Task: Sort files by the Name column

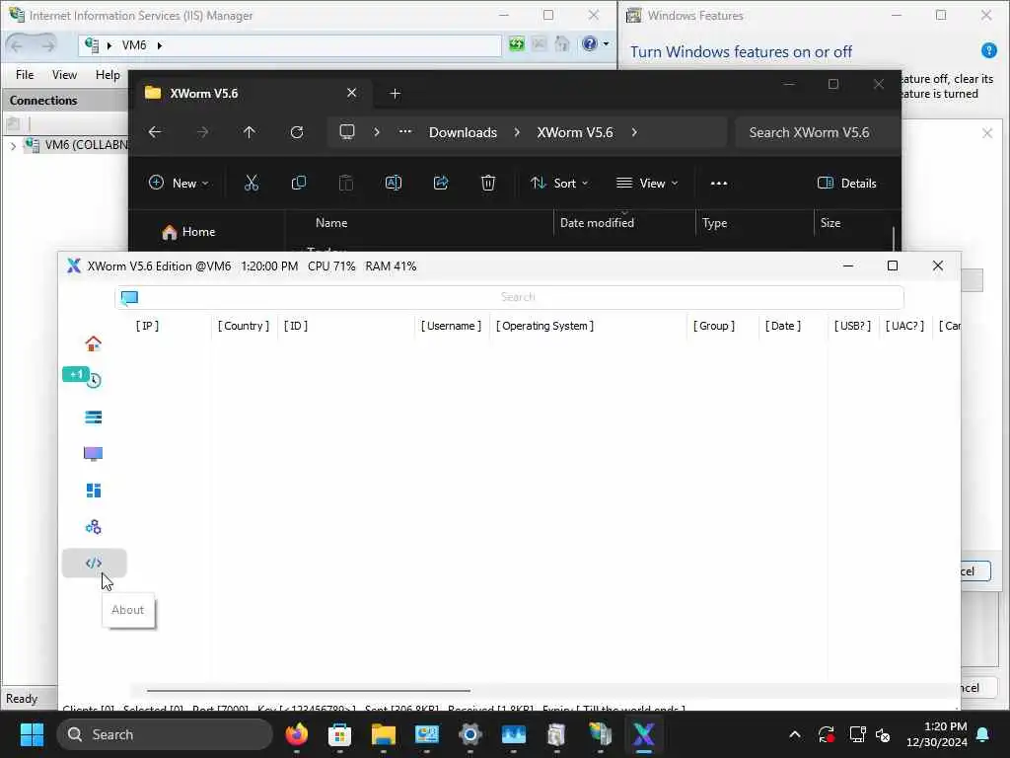Action: 331,222
